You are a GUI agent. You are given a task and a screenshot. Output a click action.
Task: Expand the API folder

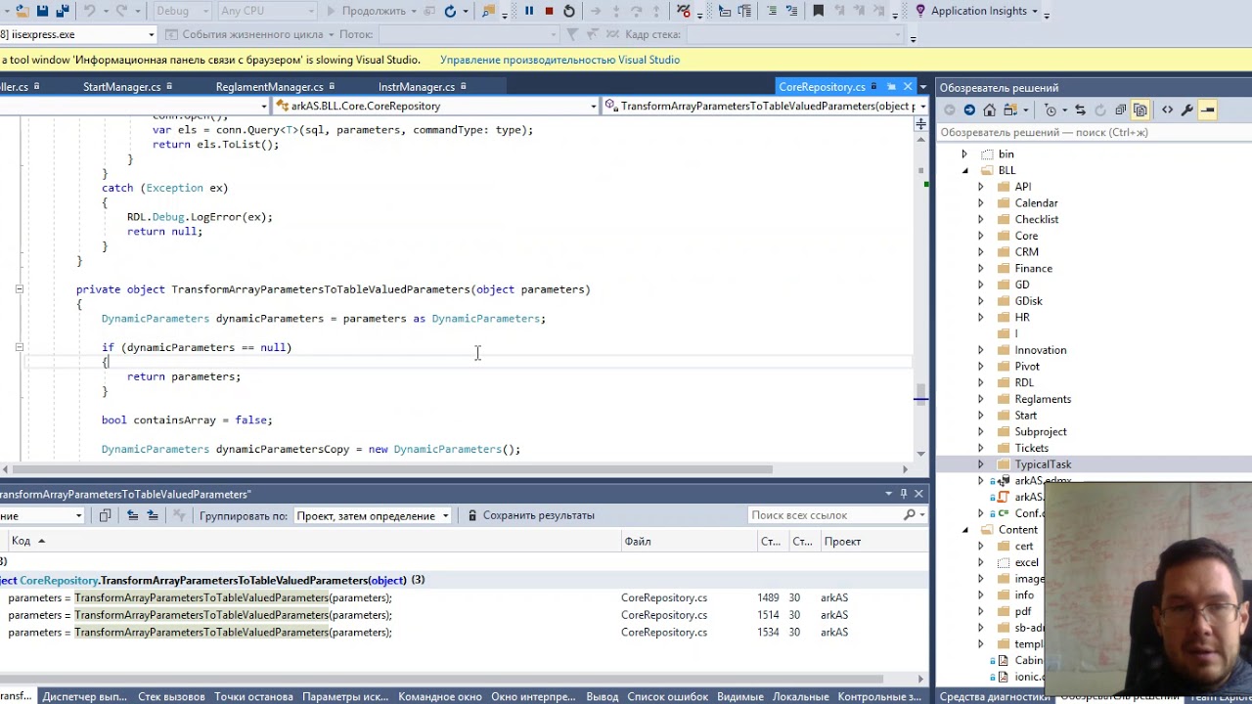pyautogui.click(x=981, y=187)
